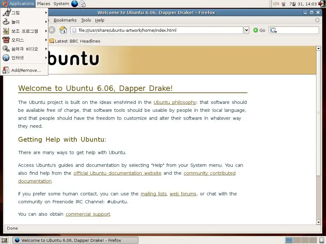Viewport: 326px width, 244px height.
Task: Click the 놀이 joystick category icon
Action: point(6,22)
